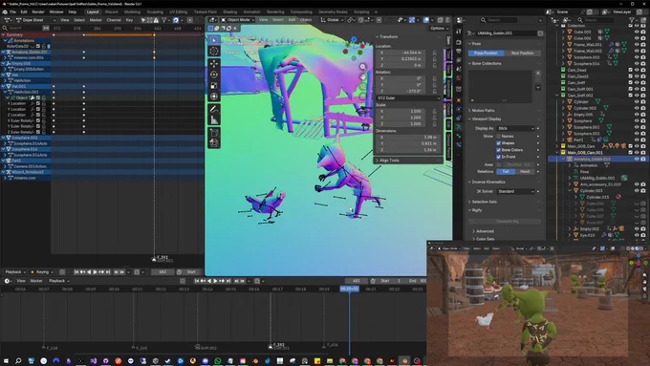650x366 pixels.
Task: Set bone Relations to Head
Action: [x=525, y=172]
